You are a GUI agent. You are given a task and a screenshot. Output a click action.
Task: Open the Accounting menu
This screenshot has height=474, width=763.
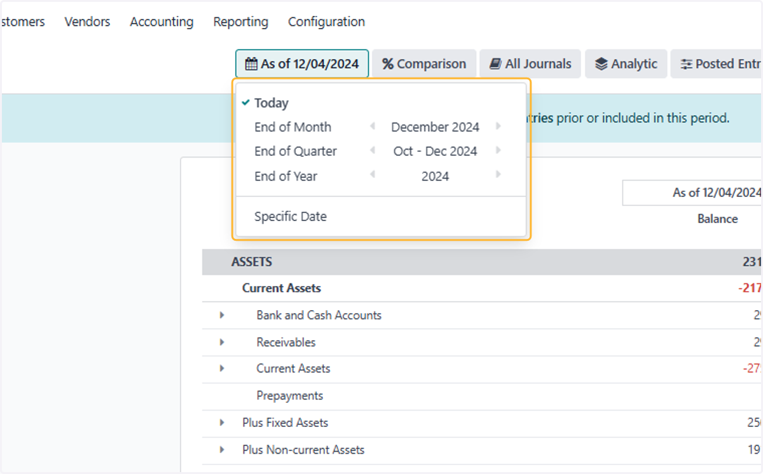(162, 22)
